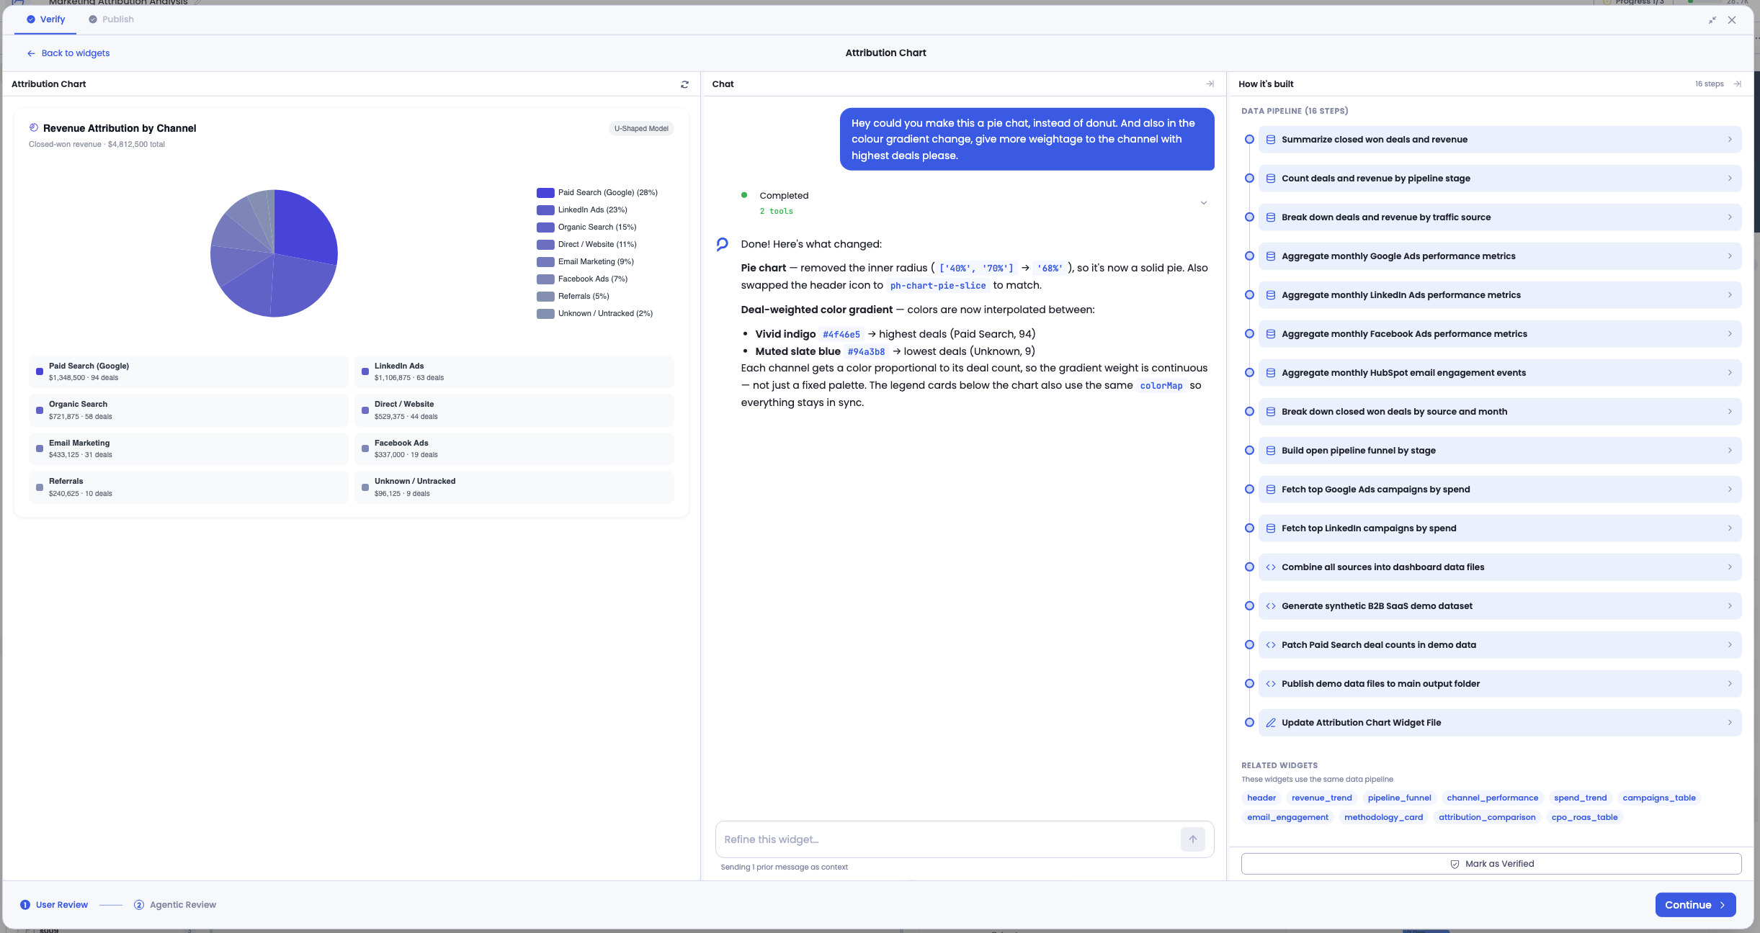
Task: Expand Break down deals by traffic source chevron
Action: [1730, 217]
